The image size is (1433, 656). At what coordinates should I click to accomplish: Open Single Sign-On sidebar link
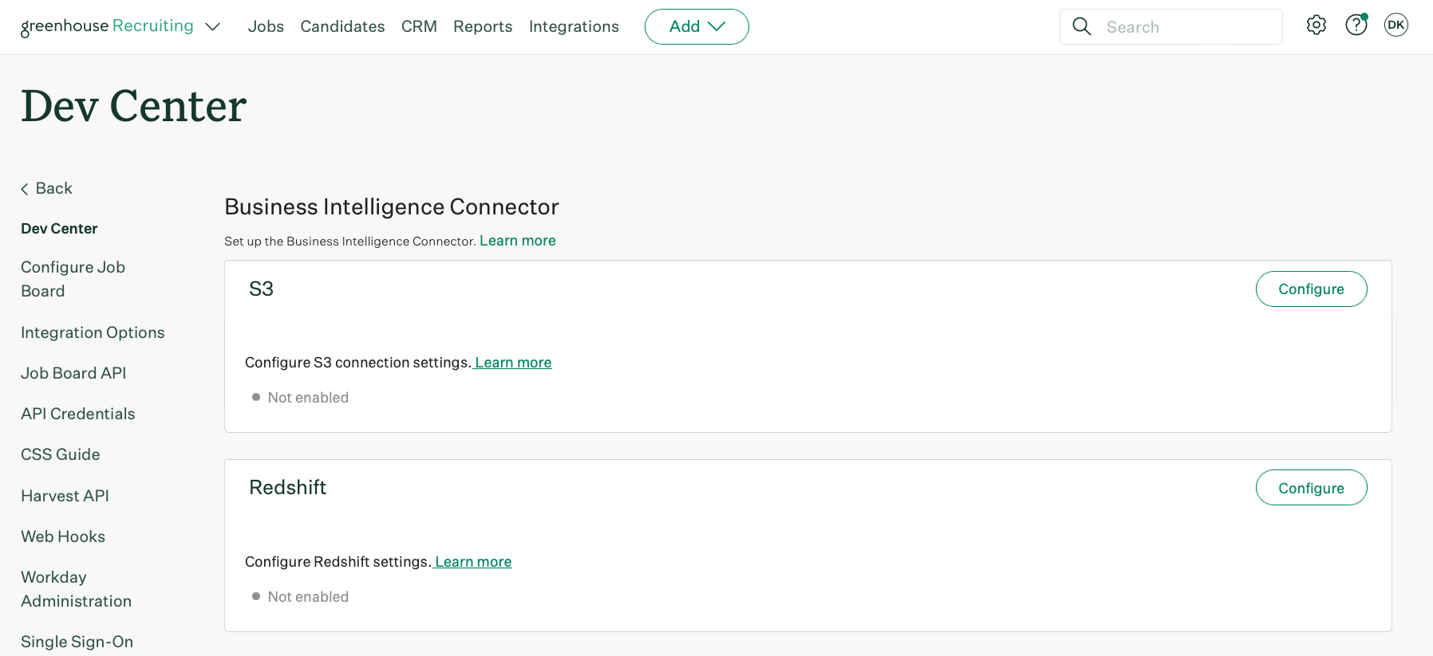(77, 642)
